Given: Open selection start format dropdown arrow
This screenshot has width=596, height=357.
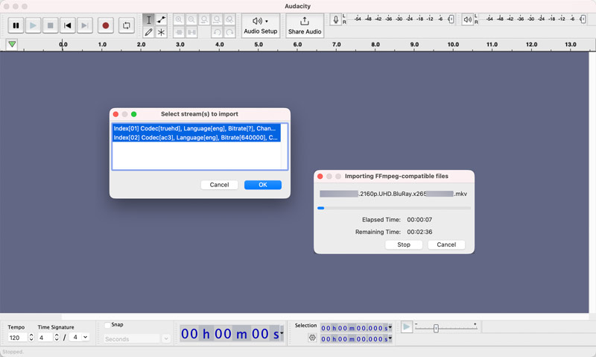Looking at the screenshot, I should (x=390, y=327).
